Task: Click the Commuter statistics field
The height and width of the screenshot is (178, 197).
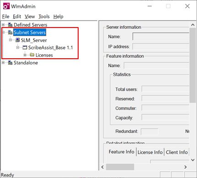Action: click(x=165, y=108)
